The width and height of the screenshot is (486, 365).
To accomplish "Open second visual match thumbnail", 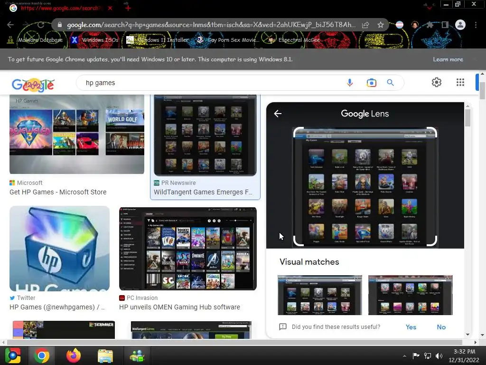I will point(411,295).
